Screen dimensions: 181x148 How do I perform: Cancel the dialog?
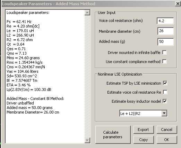[x=167, y=130]
